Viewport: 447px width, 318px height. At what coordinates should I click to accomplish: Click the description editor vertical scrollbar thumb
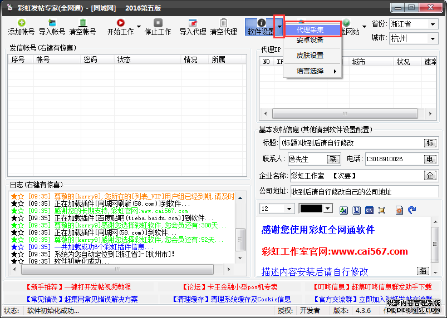pyautogui.click(x=435, y=244)
